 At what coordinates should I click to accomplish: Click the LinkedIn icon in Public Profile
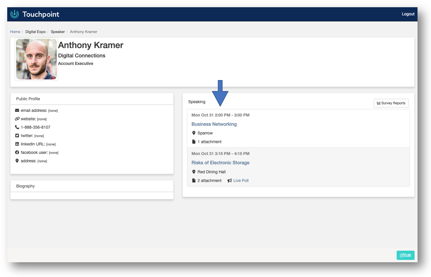click(17, 144)
